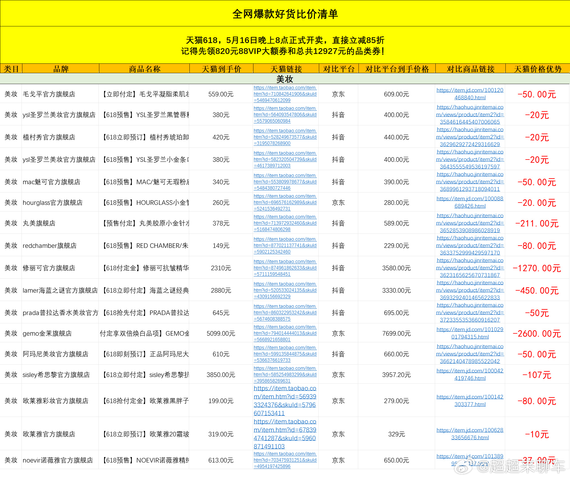This screenshot has height=480, width=570.
Task: Select the 美妆 section heading row
Action: (x=285, y=79)
